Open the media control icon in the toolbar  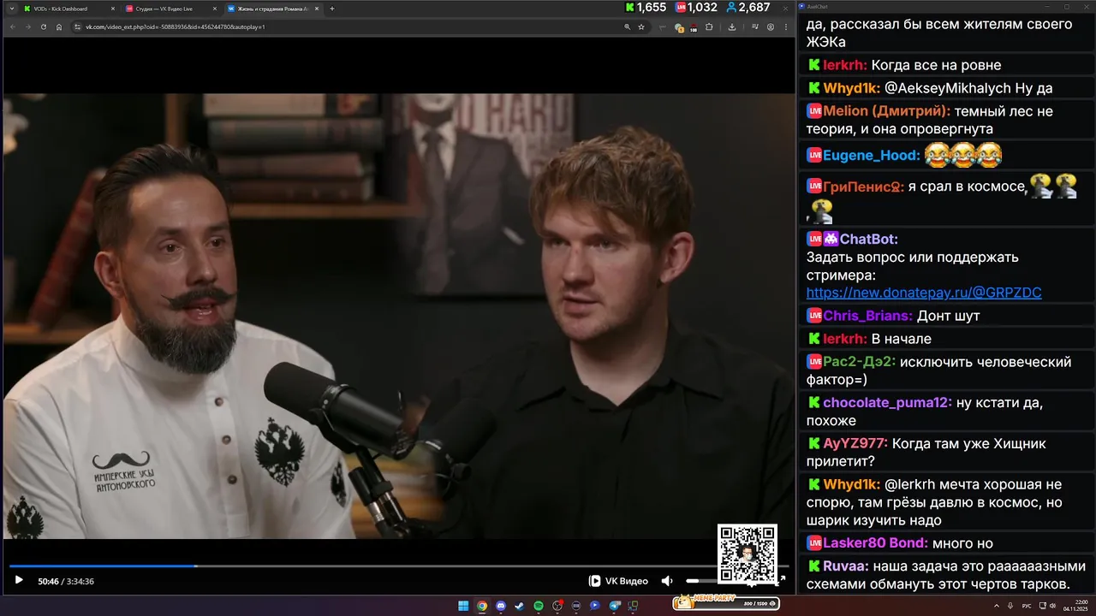coord(755,27)
